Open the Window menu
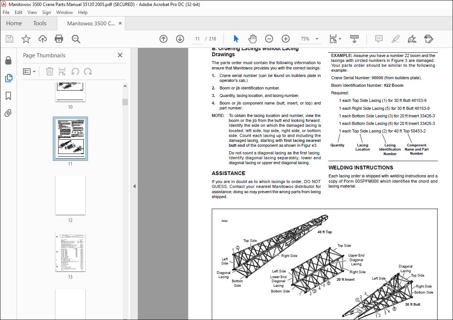453x320 pixels. (x=65, y=12)
